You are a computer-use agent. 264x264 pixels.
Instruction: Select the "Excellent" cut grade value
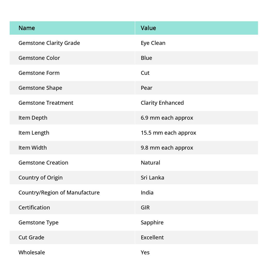[152, 237]
